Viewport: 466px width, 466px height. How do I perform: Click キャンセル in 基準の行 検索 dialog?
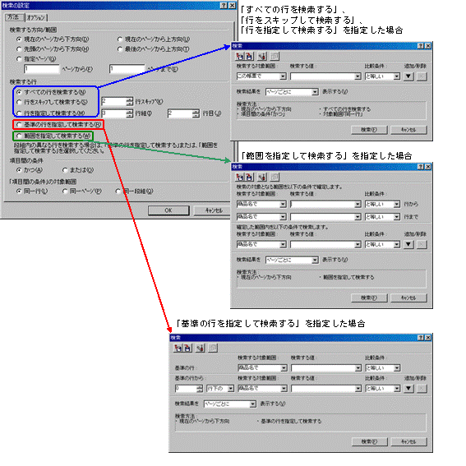(x=408, y=441)
